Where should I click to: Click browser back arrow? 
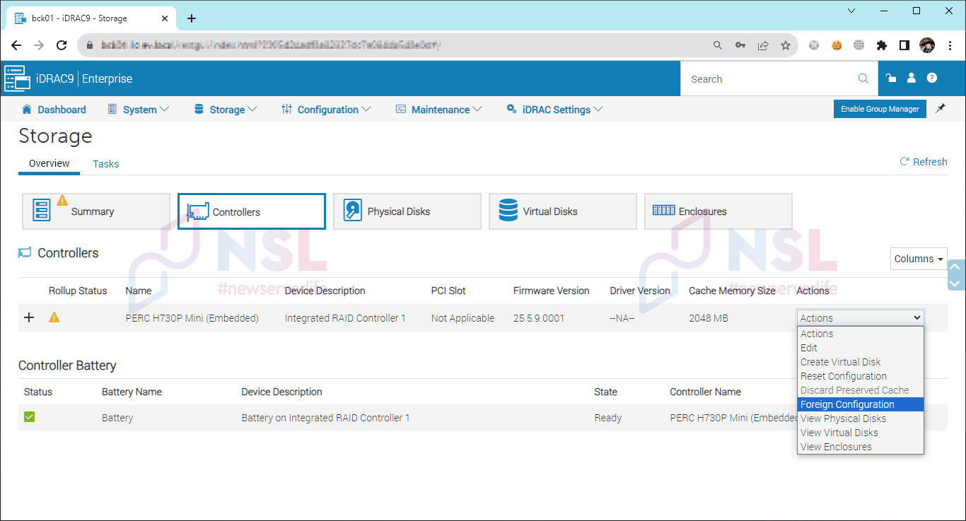coord(16,45)
